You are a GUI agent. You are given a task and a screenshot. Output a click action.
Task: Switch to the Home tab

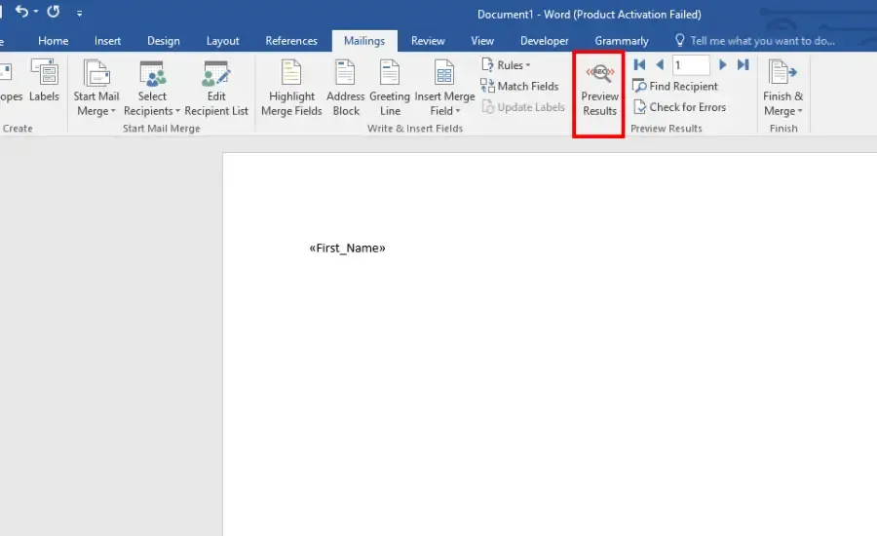click(54, 41)
